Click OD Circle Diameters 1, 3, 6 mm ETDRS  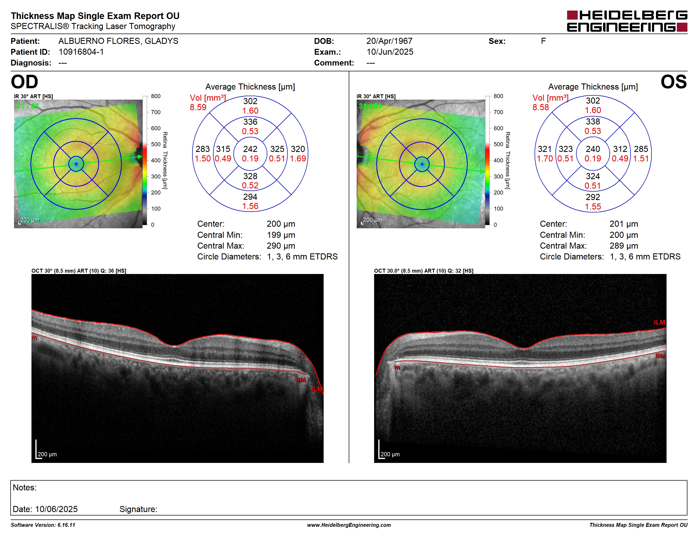[302, 257]
